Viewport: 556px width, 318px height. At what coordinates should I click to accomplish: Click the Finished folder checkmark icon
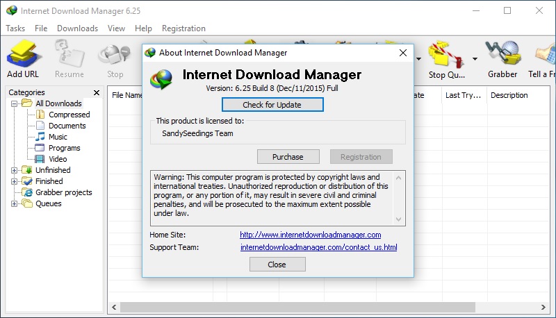point(27,181)
